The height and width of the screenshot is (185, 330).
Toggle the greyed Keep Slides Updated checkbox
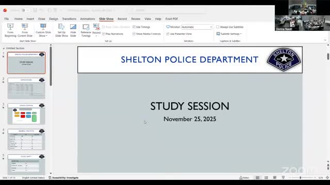pyautogui.click(x=104, y=27)
